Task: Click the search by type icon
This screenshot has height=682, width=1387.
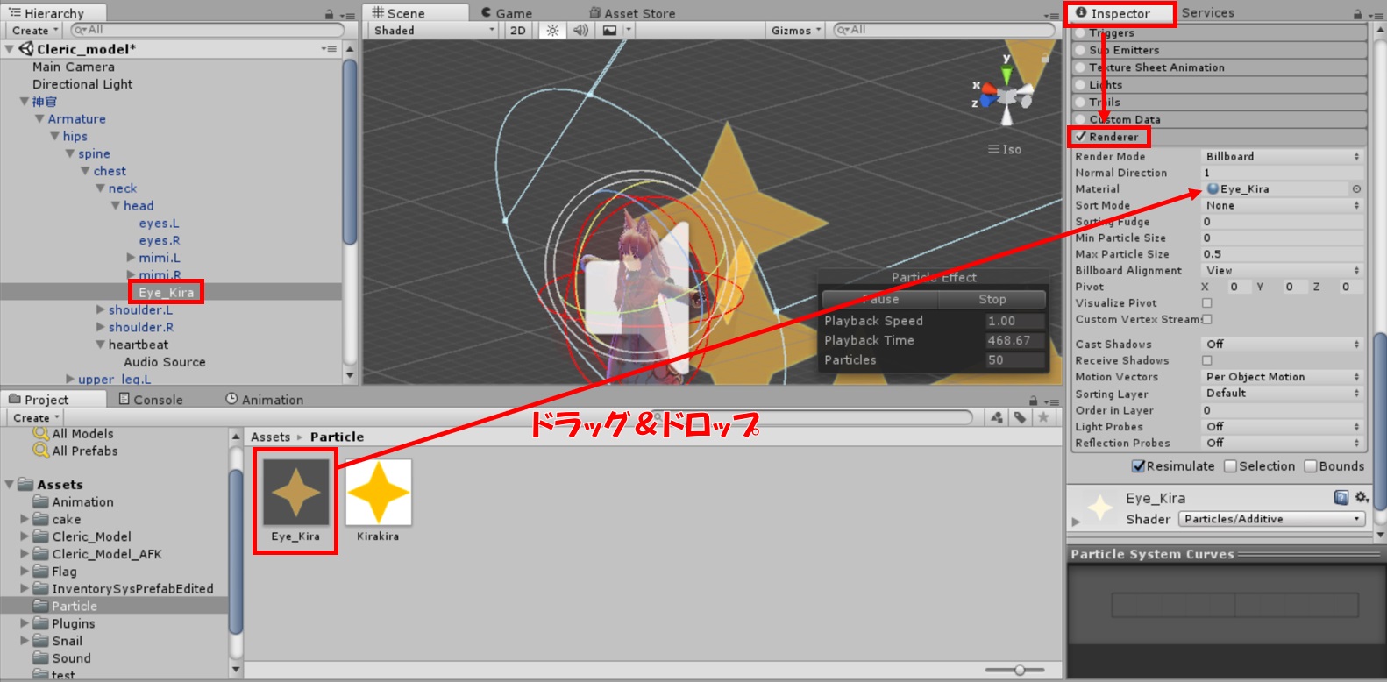Action: click(x=997, y=417)
